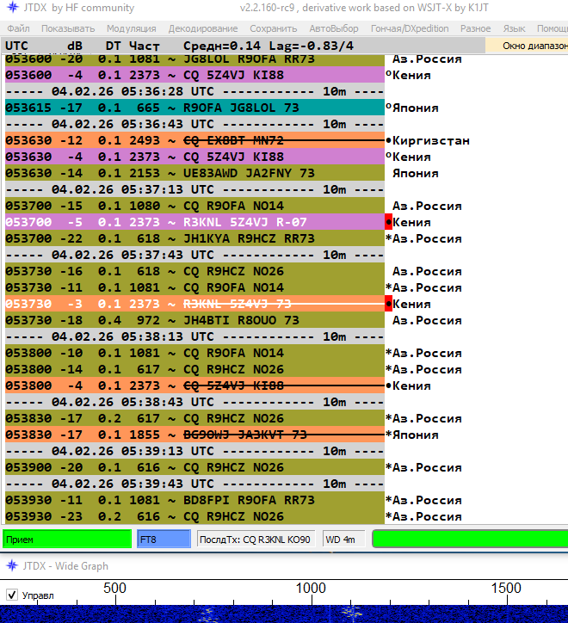Select decode 053800 CQ R9HCZ NO26
This screenshot has height=623, width=568.
(194, 369)
